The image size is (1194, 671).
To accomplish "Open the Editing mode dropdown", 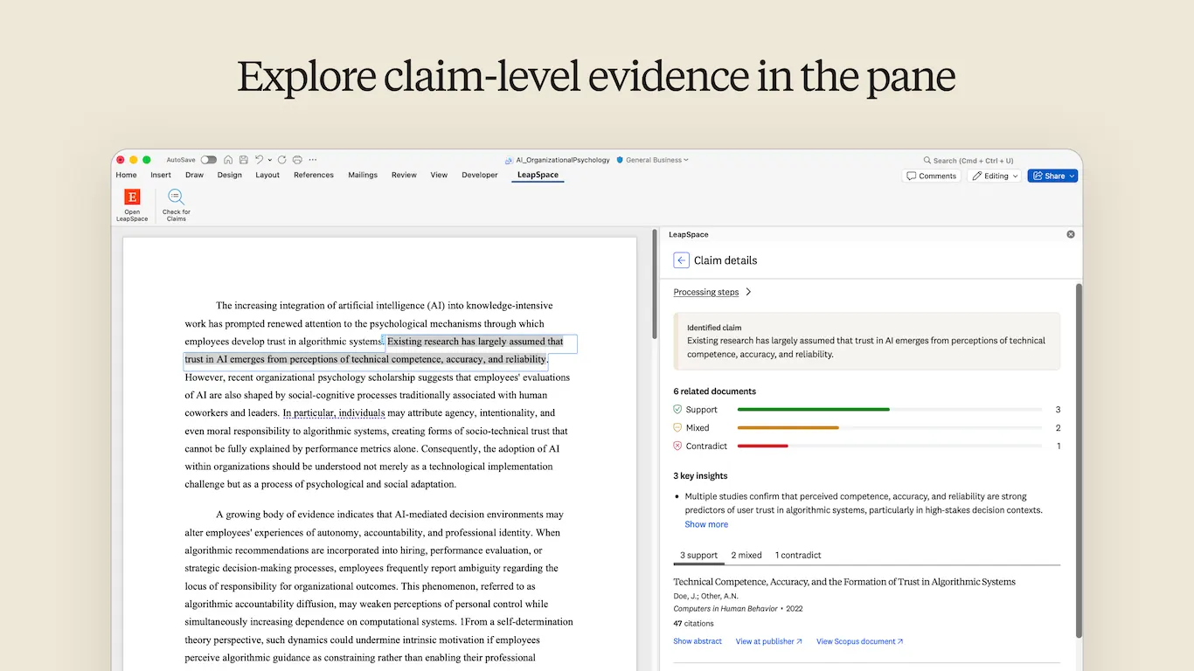I will tap(996, 176).
